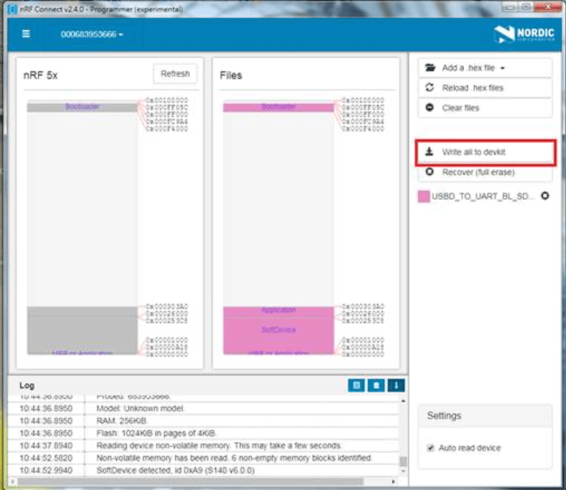Click the reload arrows icon
Screen dimensions: 566x490
click(430, 87)
